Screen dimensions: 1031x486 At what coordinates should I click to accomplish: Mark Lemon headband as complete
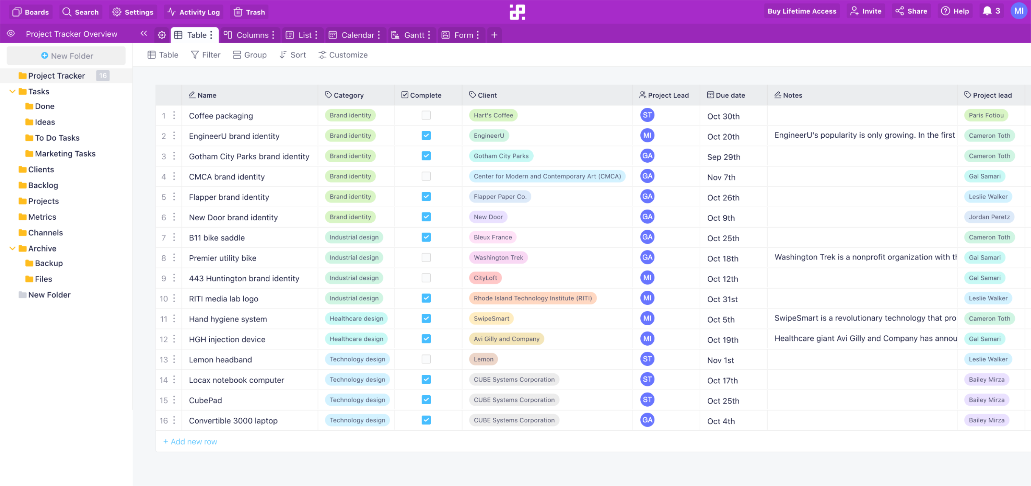pyautogui.click(x=426, y=359)
